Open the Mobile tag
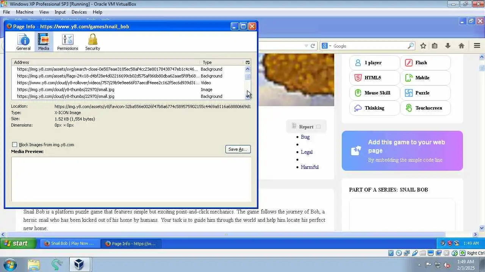This screenshot has width=485, height=272. (x=425, y=78)
